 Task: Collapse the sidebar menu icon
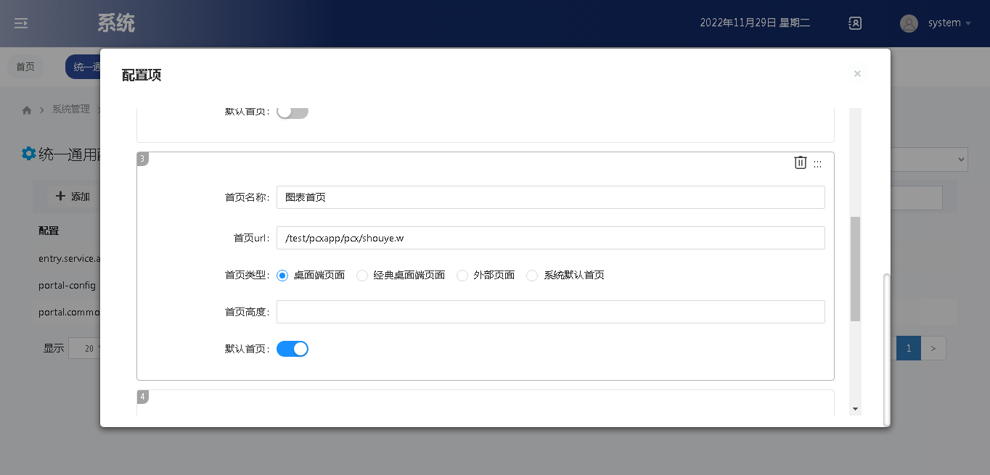(x=21, y=23)
